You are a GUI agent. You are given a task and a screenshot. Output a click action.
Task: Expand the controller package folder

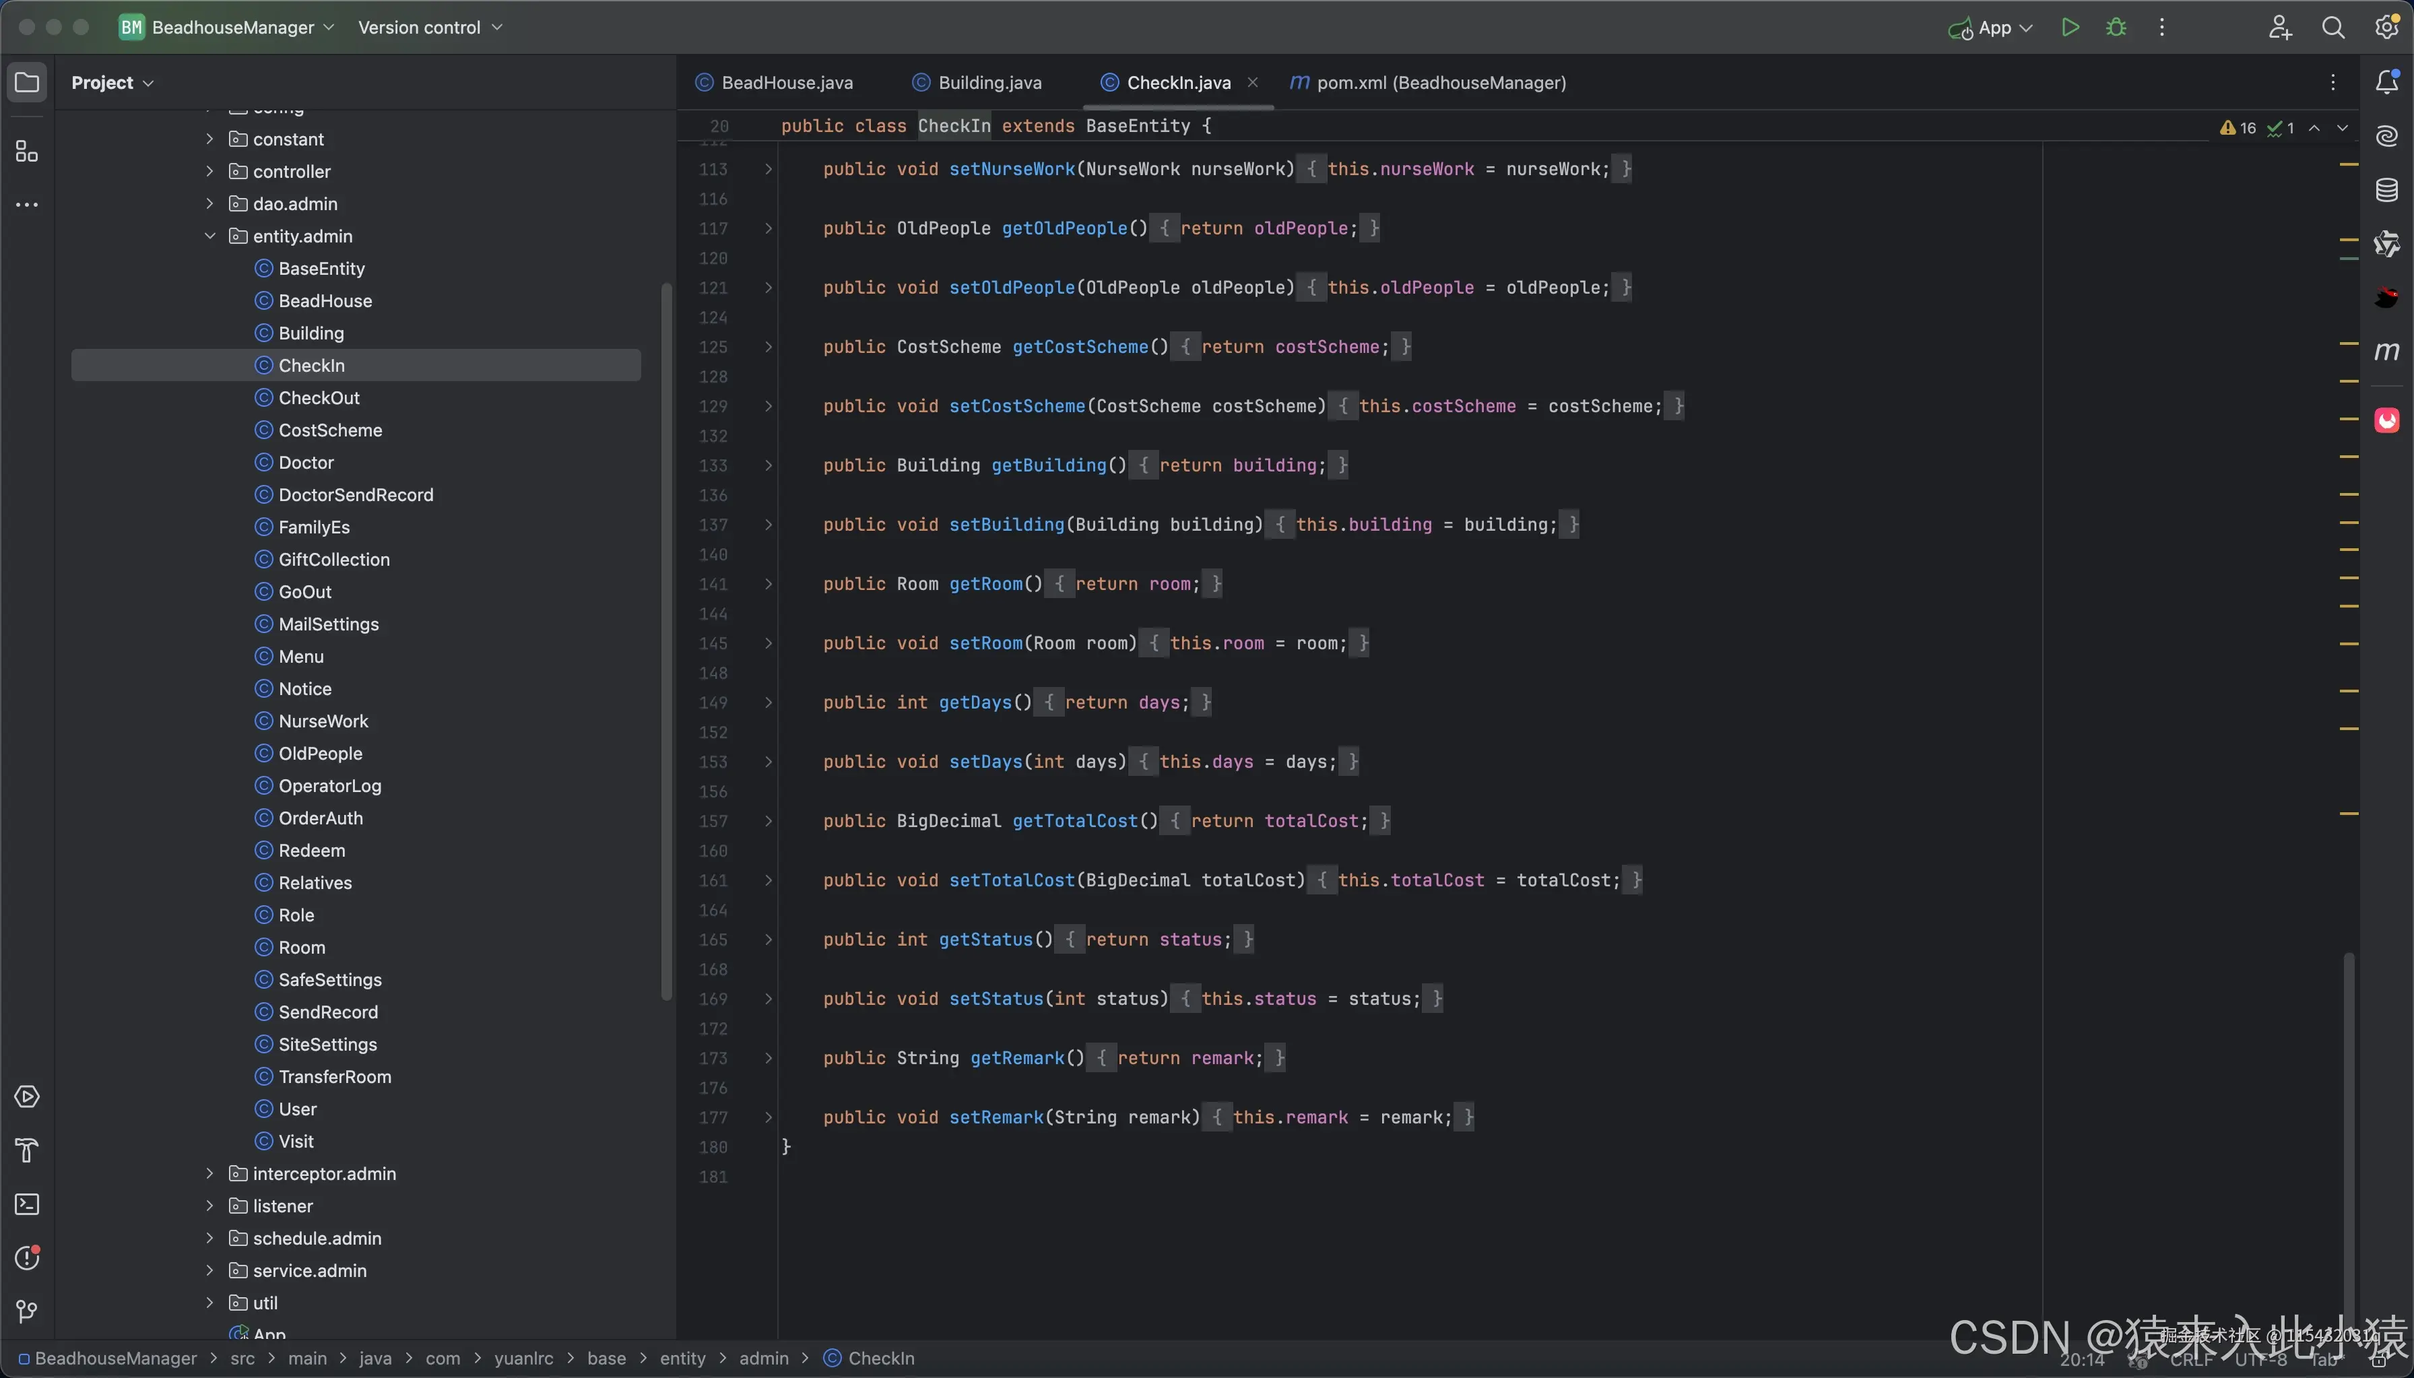pos(210,171)
